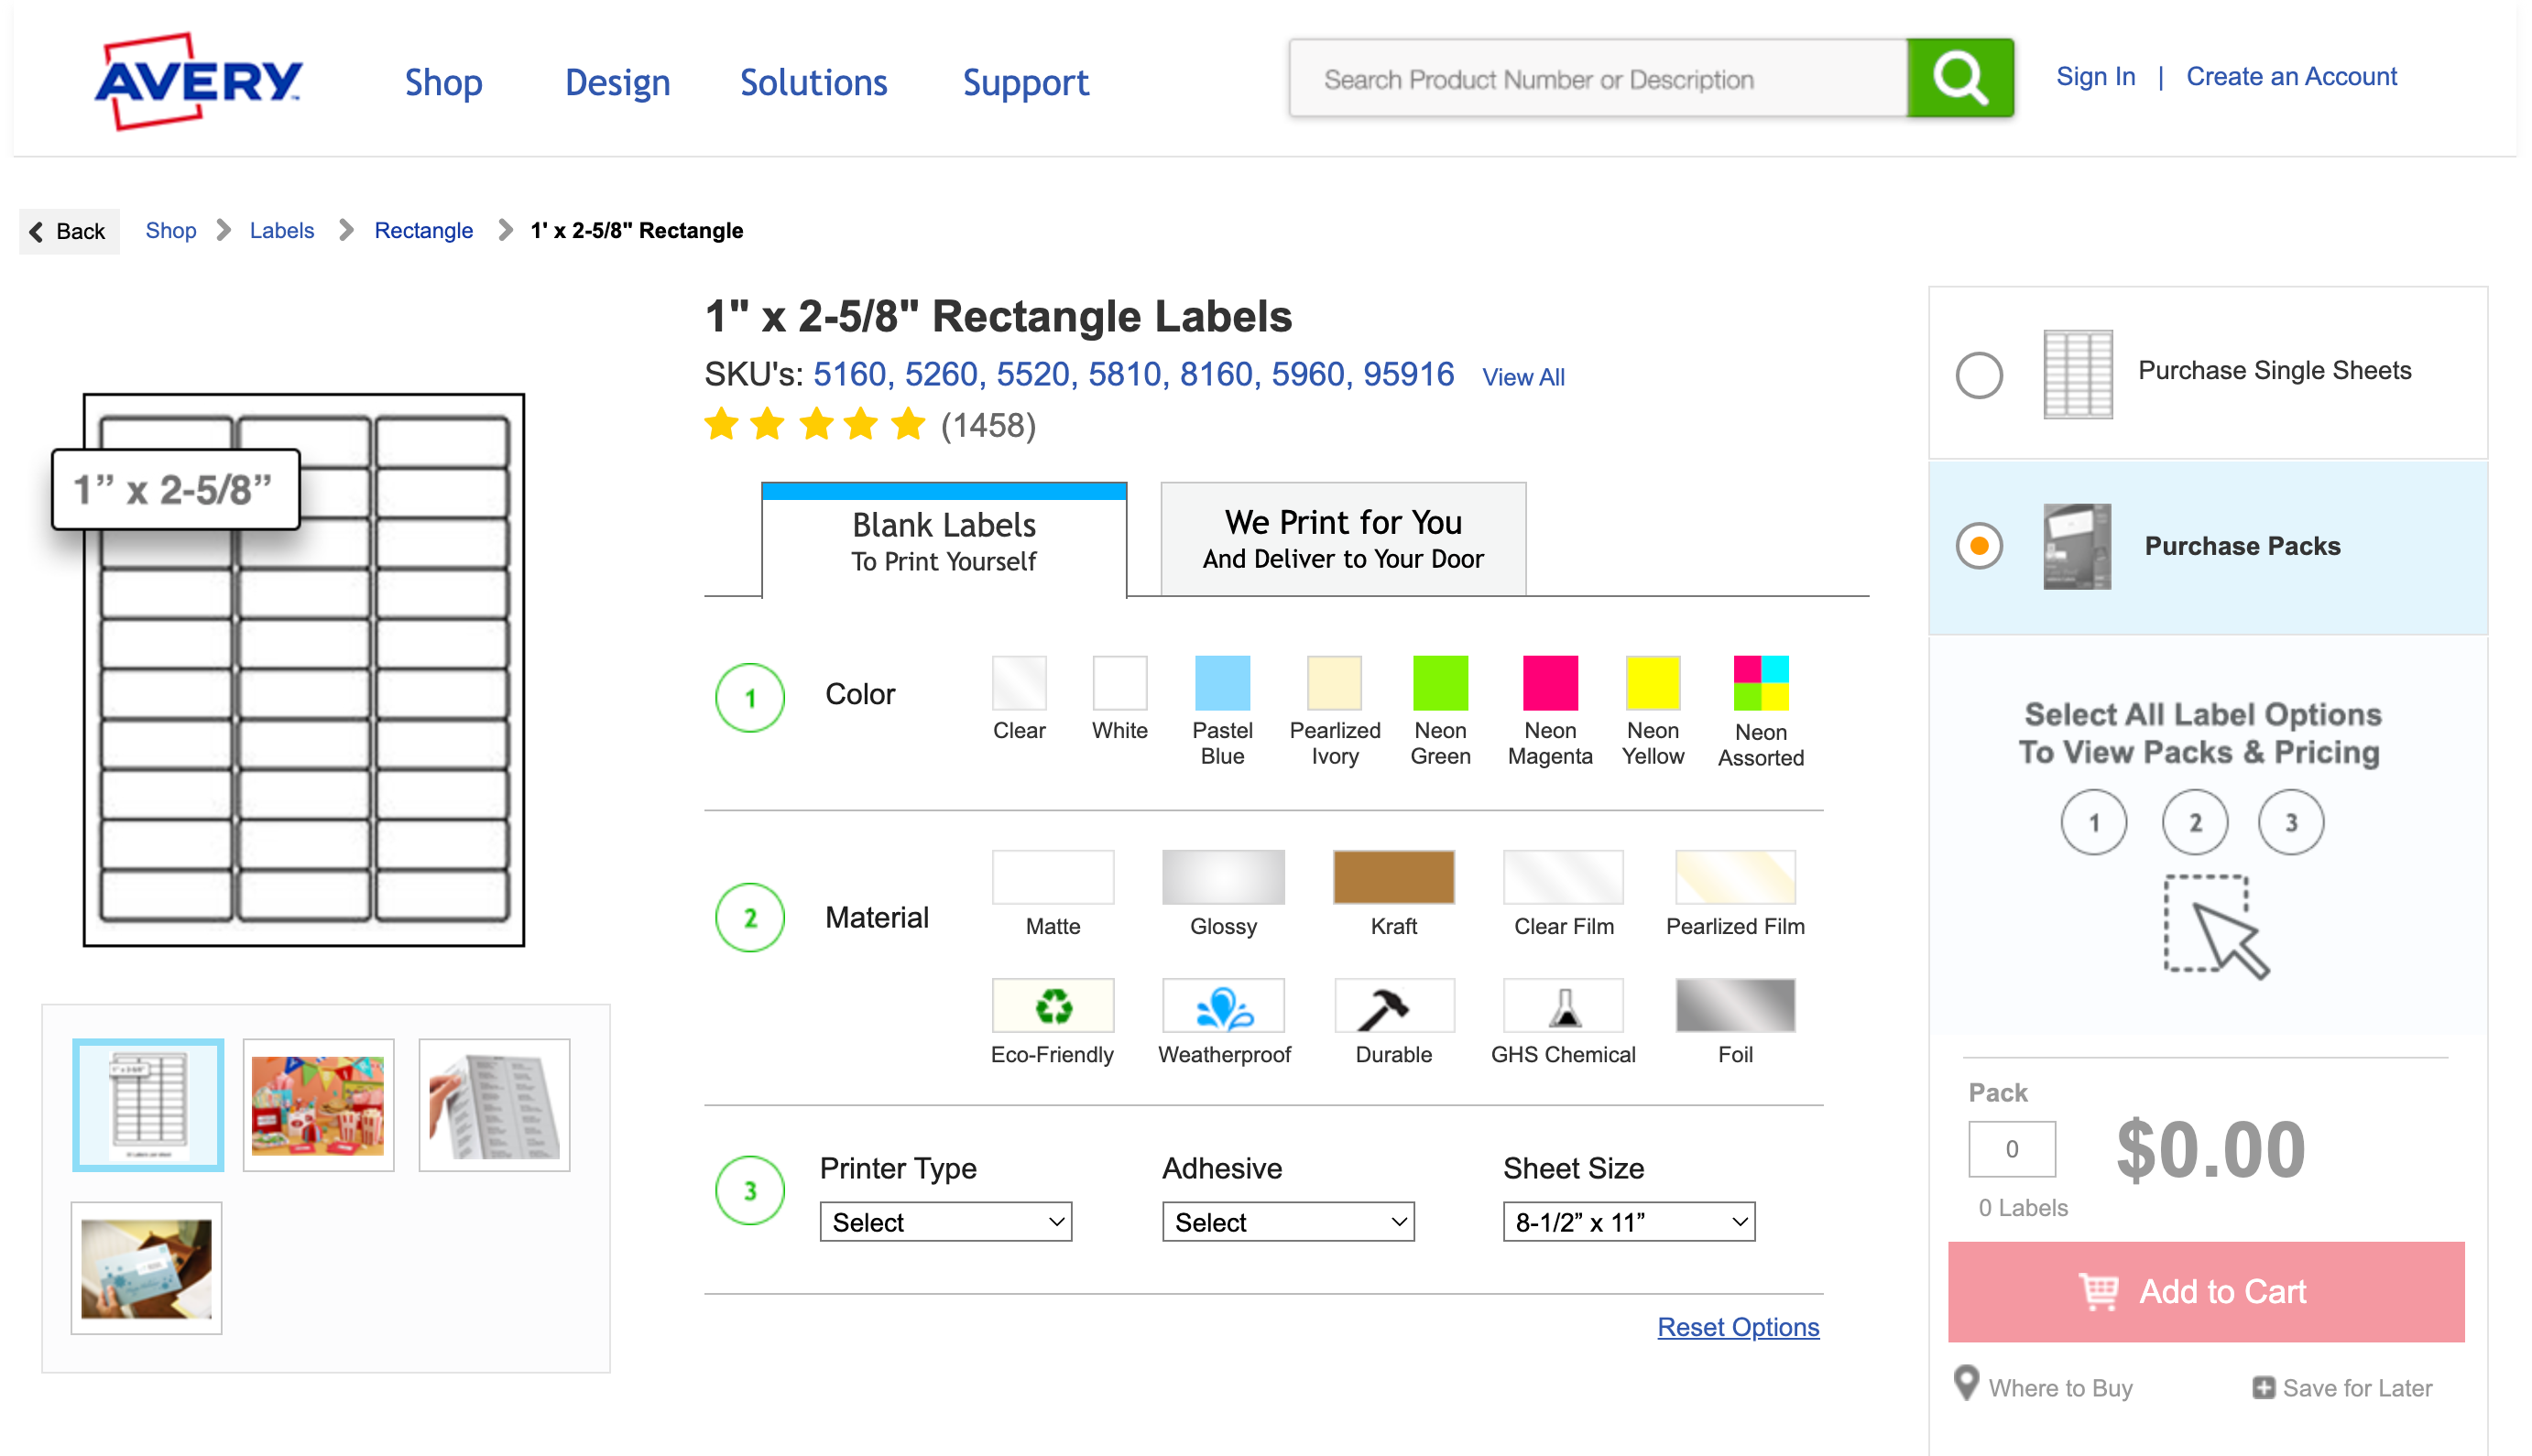
Task: Switch to We Print for You tab
Action: click(1343, 539)
